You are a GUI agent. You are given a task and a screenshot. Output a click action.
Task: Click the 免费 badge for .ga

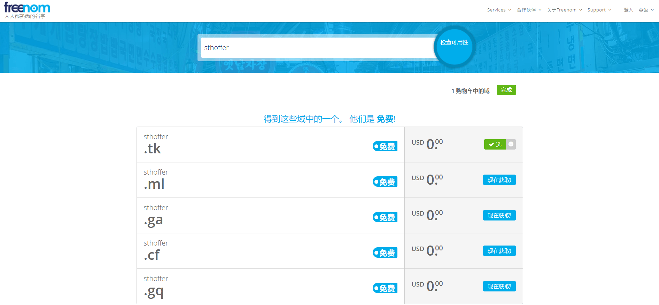pyautogui.click(x=385, y=217)
